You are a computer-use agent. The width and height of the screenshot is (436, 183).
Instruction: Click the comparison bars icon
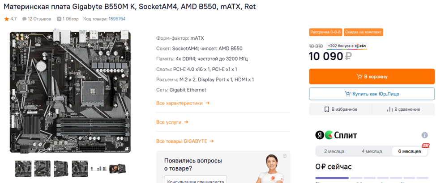tap(389, 109)
